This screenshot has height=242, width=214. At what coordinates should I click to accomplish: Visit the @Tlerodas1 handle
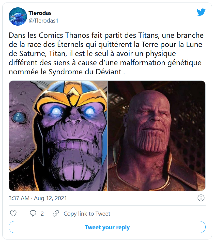pyautogui.click(x=43, y=21)
